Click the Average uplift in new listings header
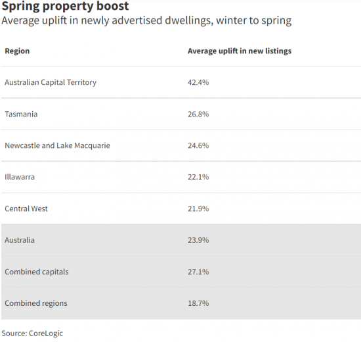 [x=240, y=51]
